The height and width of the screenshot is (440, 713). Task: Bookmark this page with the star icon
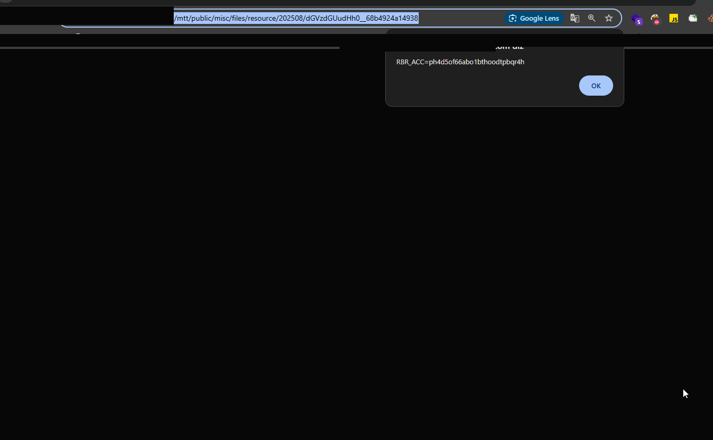tap(609, 18)
